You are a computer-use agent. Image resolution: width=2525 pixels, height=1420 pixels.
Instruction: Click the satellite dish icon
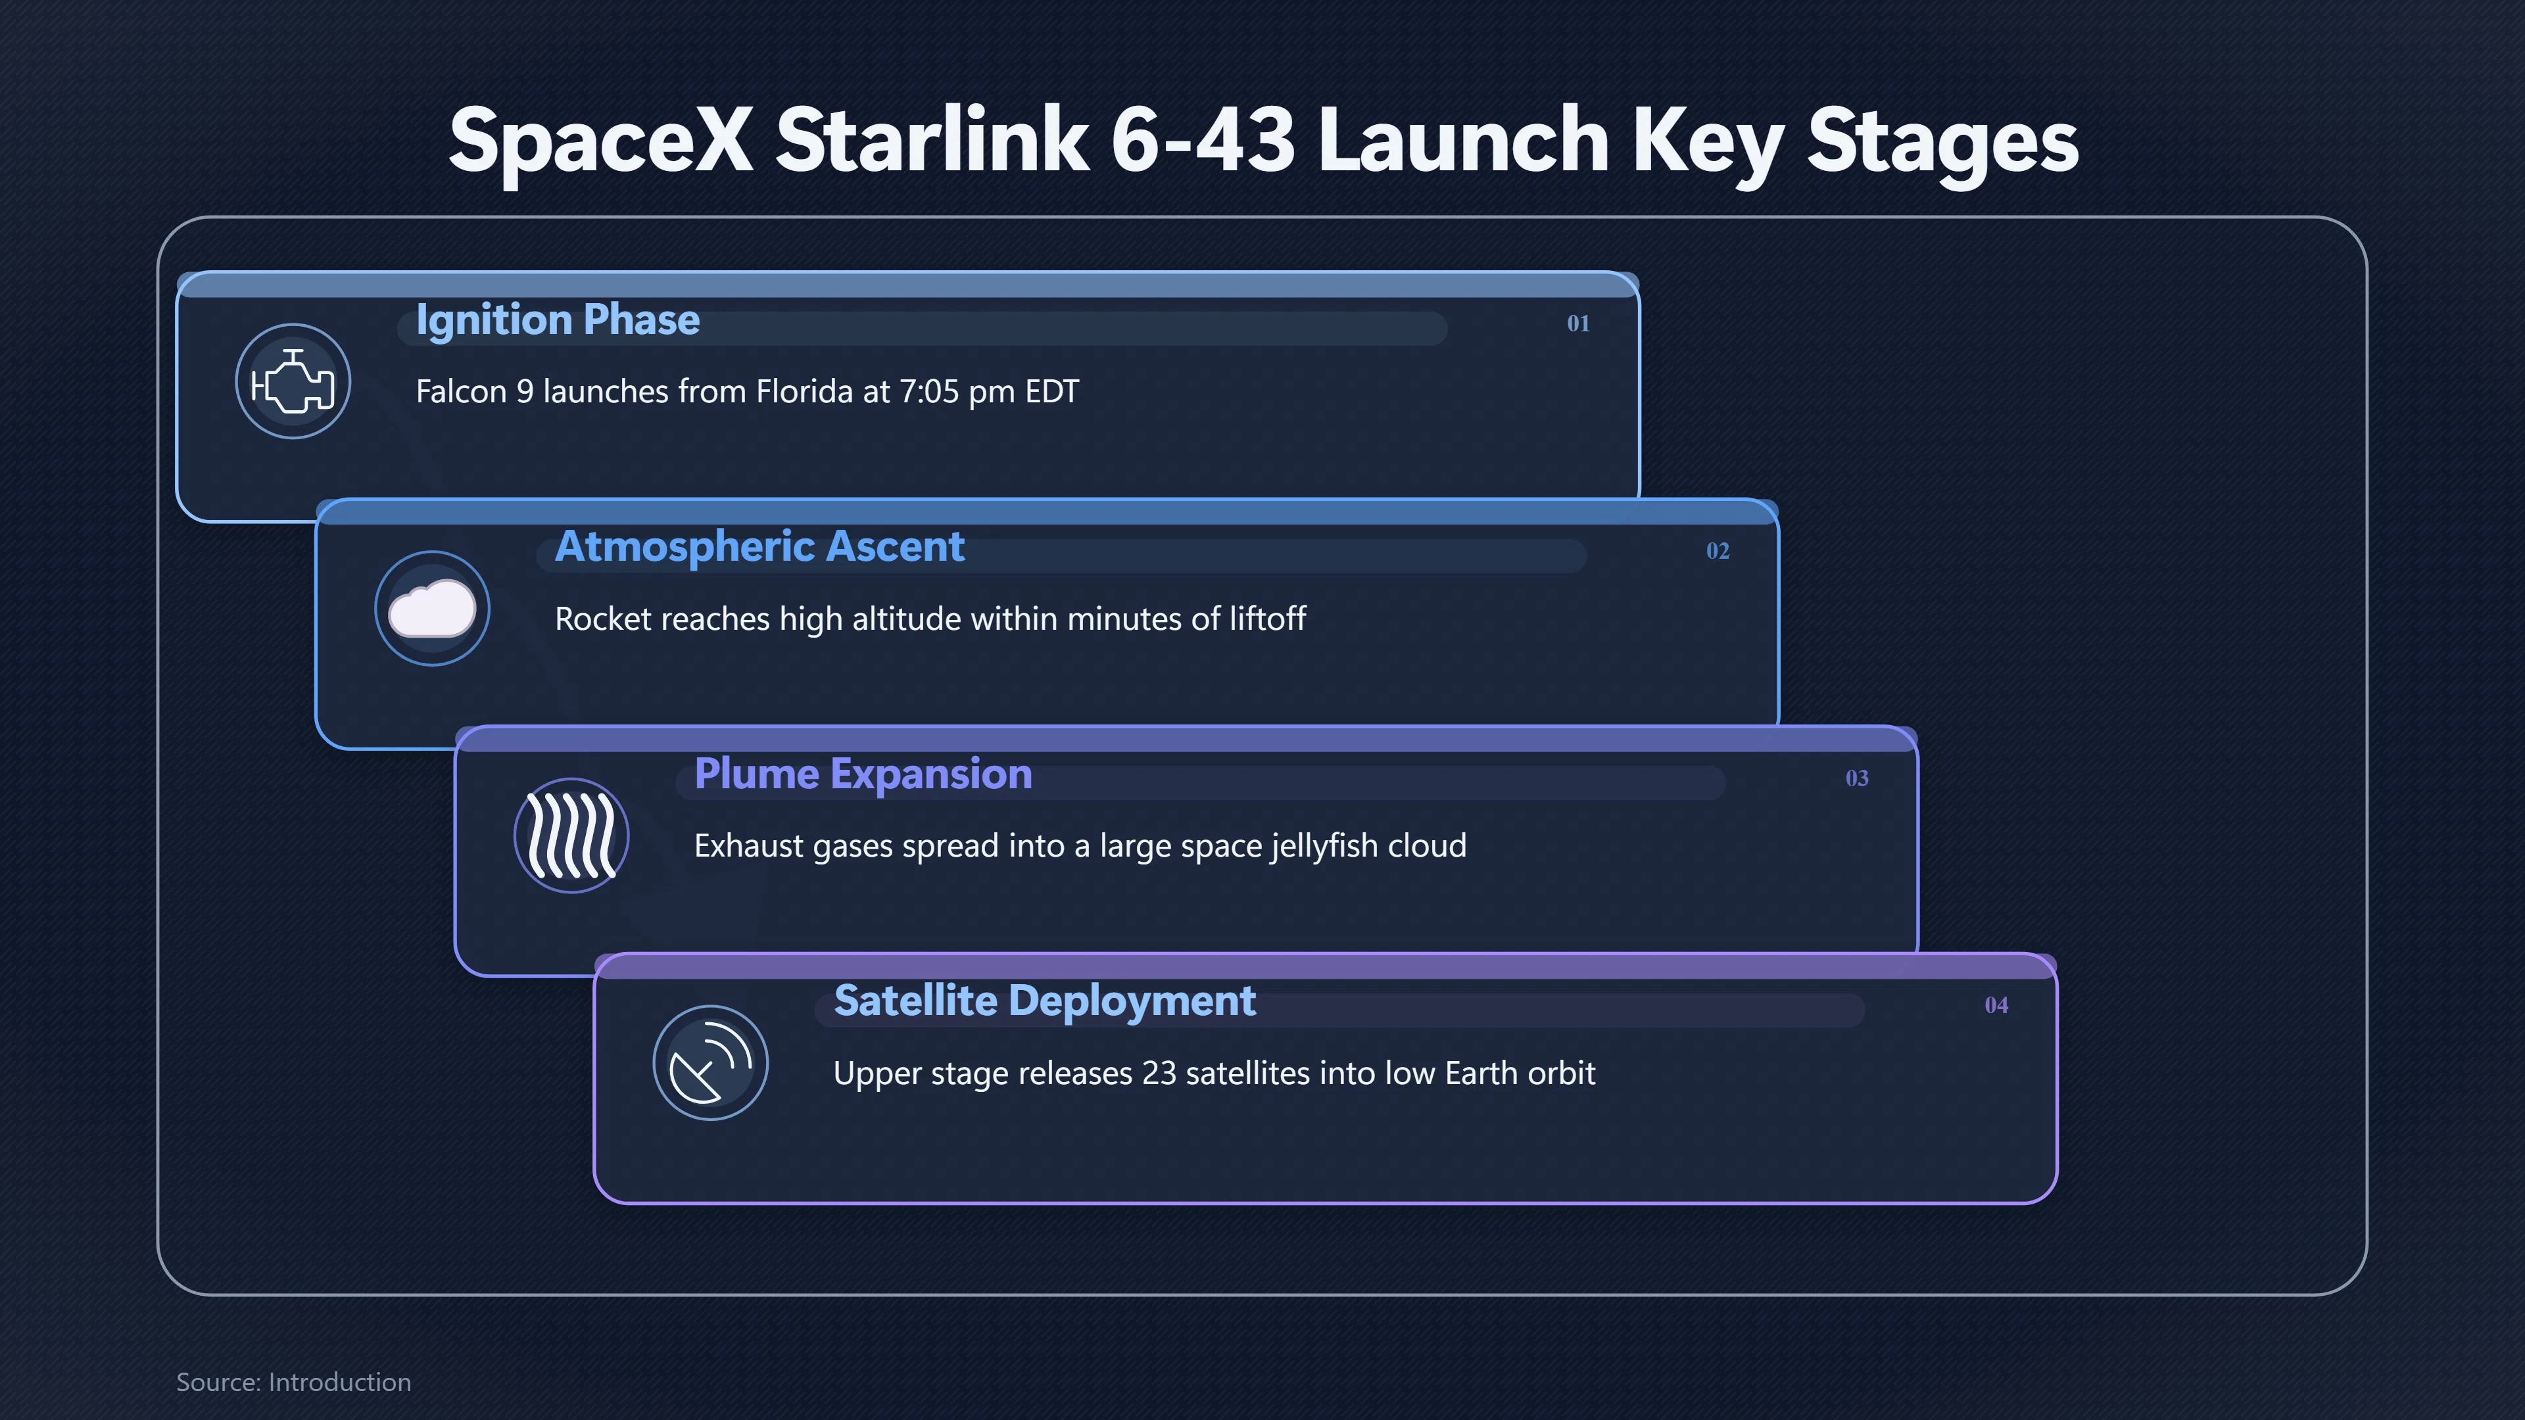click(x=711, y=1063)
